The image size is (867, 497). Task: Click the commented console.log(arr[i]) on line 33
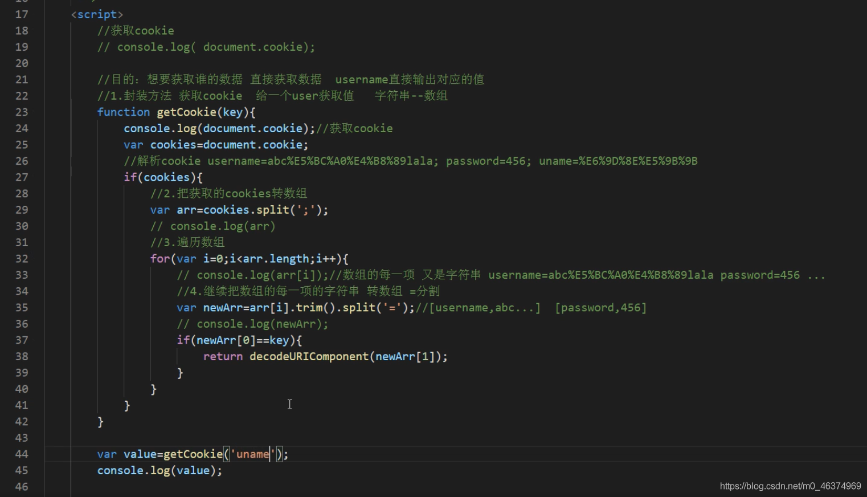(x=253, y=275)
